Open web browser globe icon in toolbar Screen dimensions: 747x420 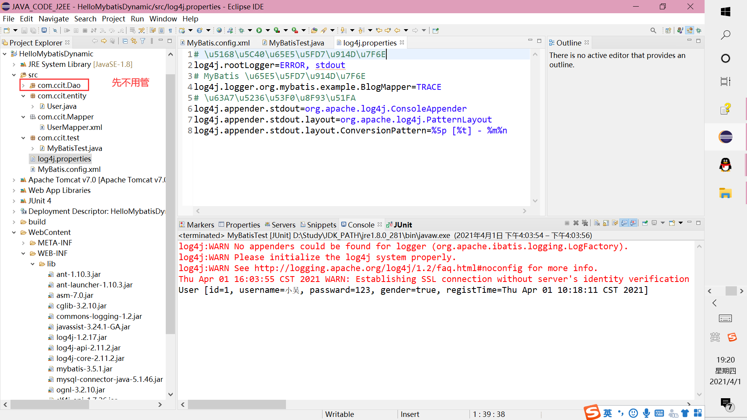(219, 30)
